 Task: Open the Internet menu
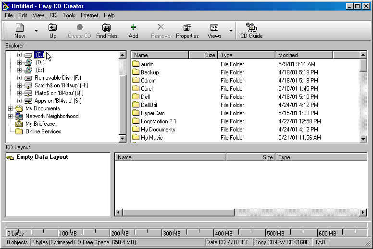coord(89,15)
